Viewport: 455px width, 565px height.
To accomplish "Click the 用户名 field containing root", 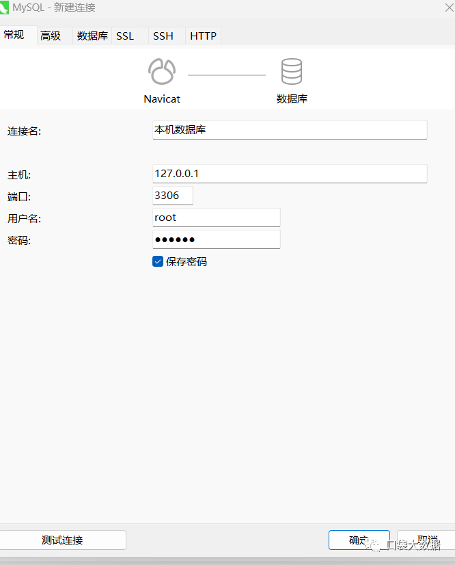I will pos(216,218).
